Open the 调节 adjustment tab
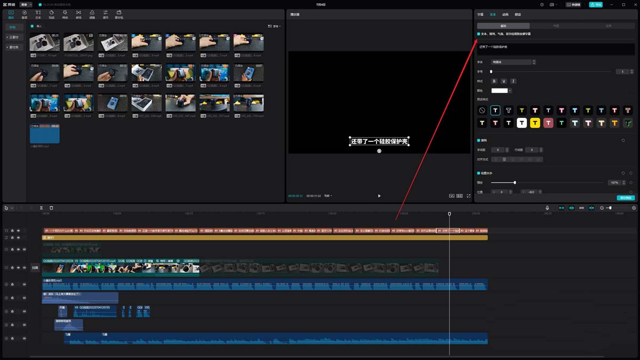640x360 pixels. tap(106, 14)
